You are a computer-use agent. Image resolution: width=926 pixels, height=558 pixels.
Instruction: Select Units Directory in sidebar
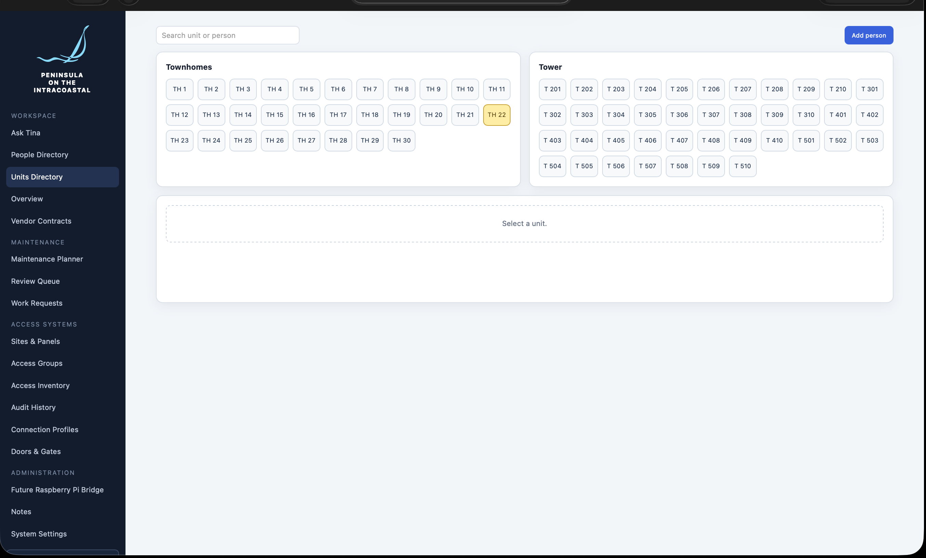(62, 177)
